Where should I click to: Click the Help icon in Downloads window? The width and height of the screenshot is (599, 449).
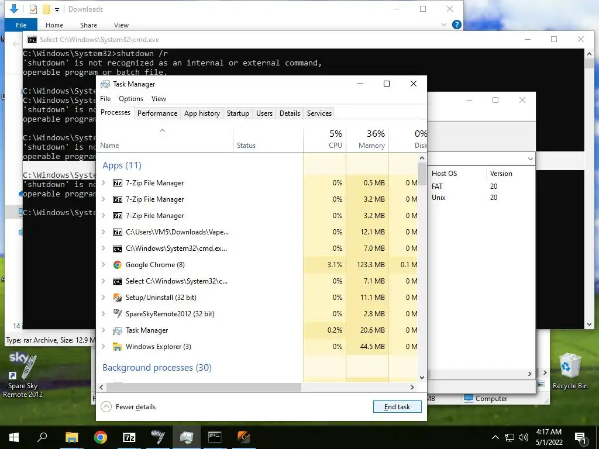coord(456,25)
